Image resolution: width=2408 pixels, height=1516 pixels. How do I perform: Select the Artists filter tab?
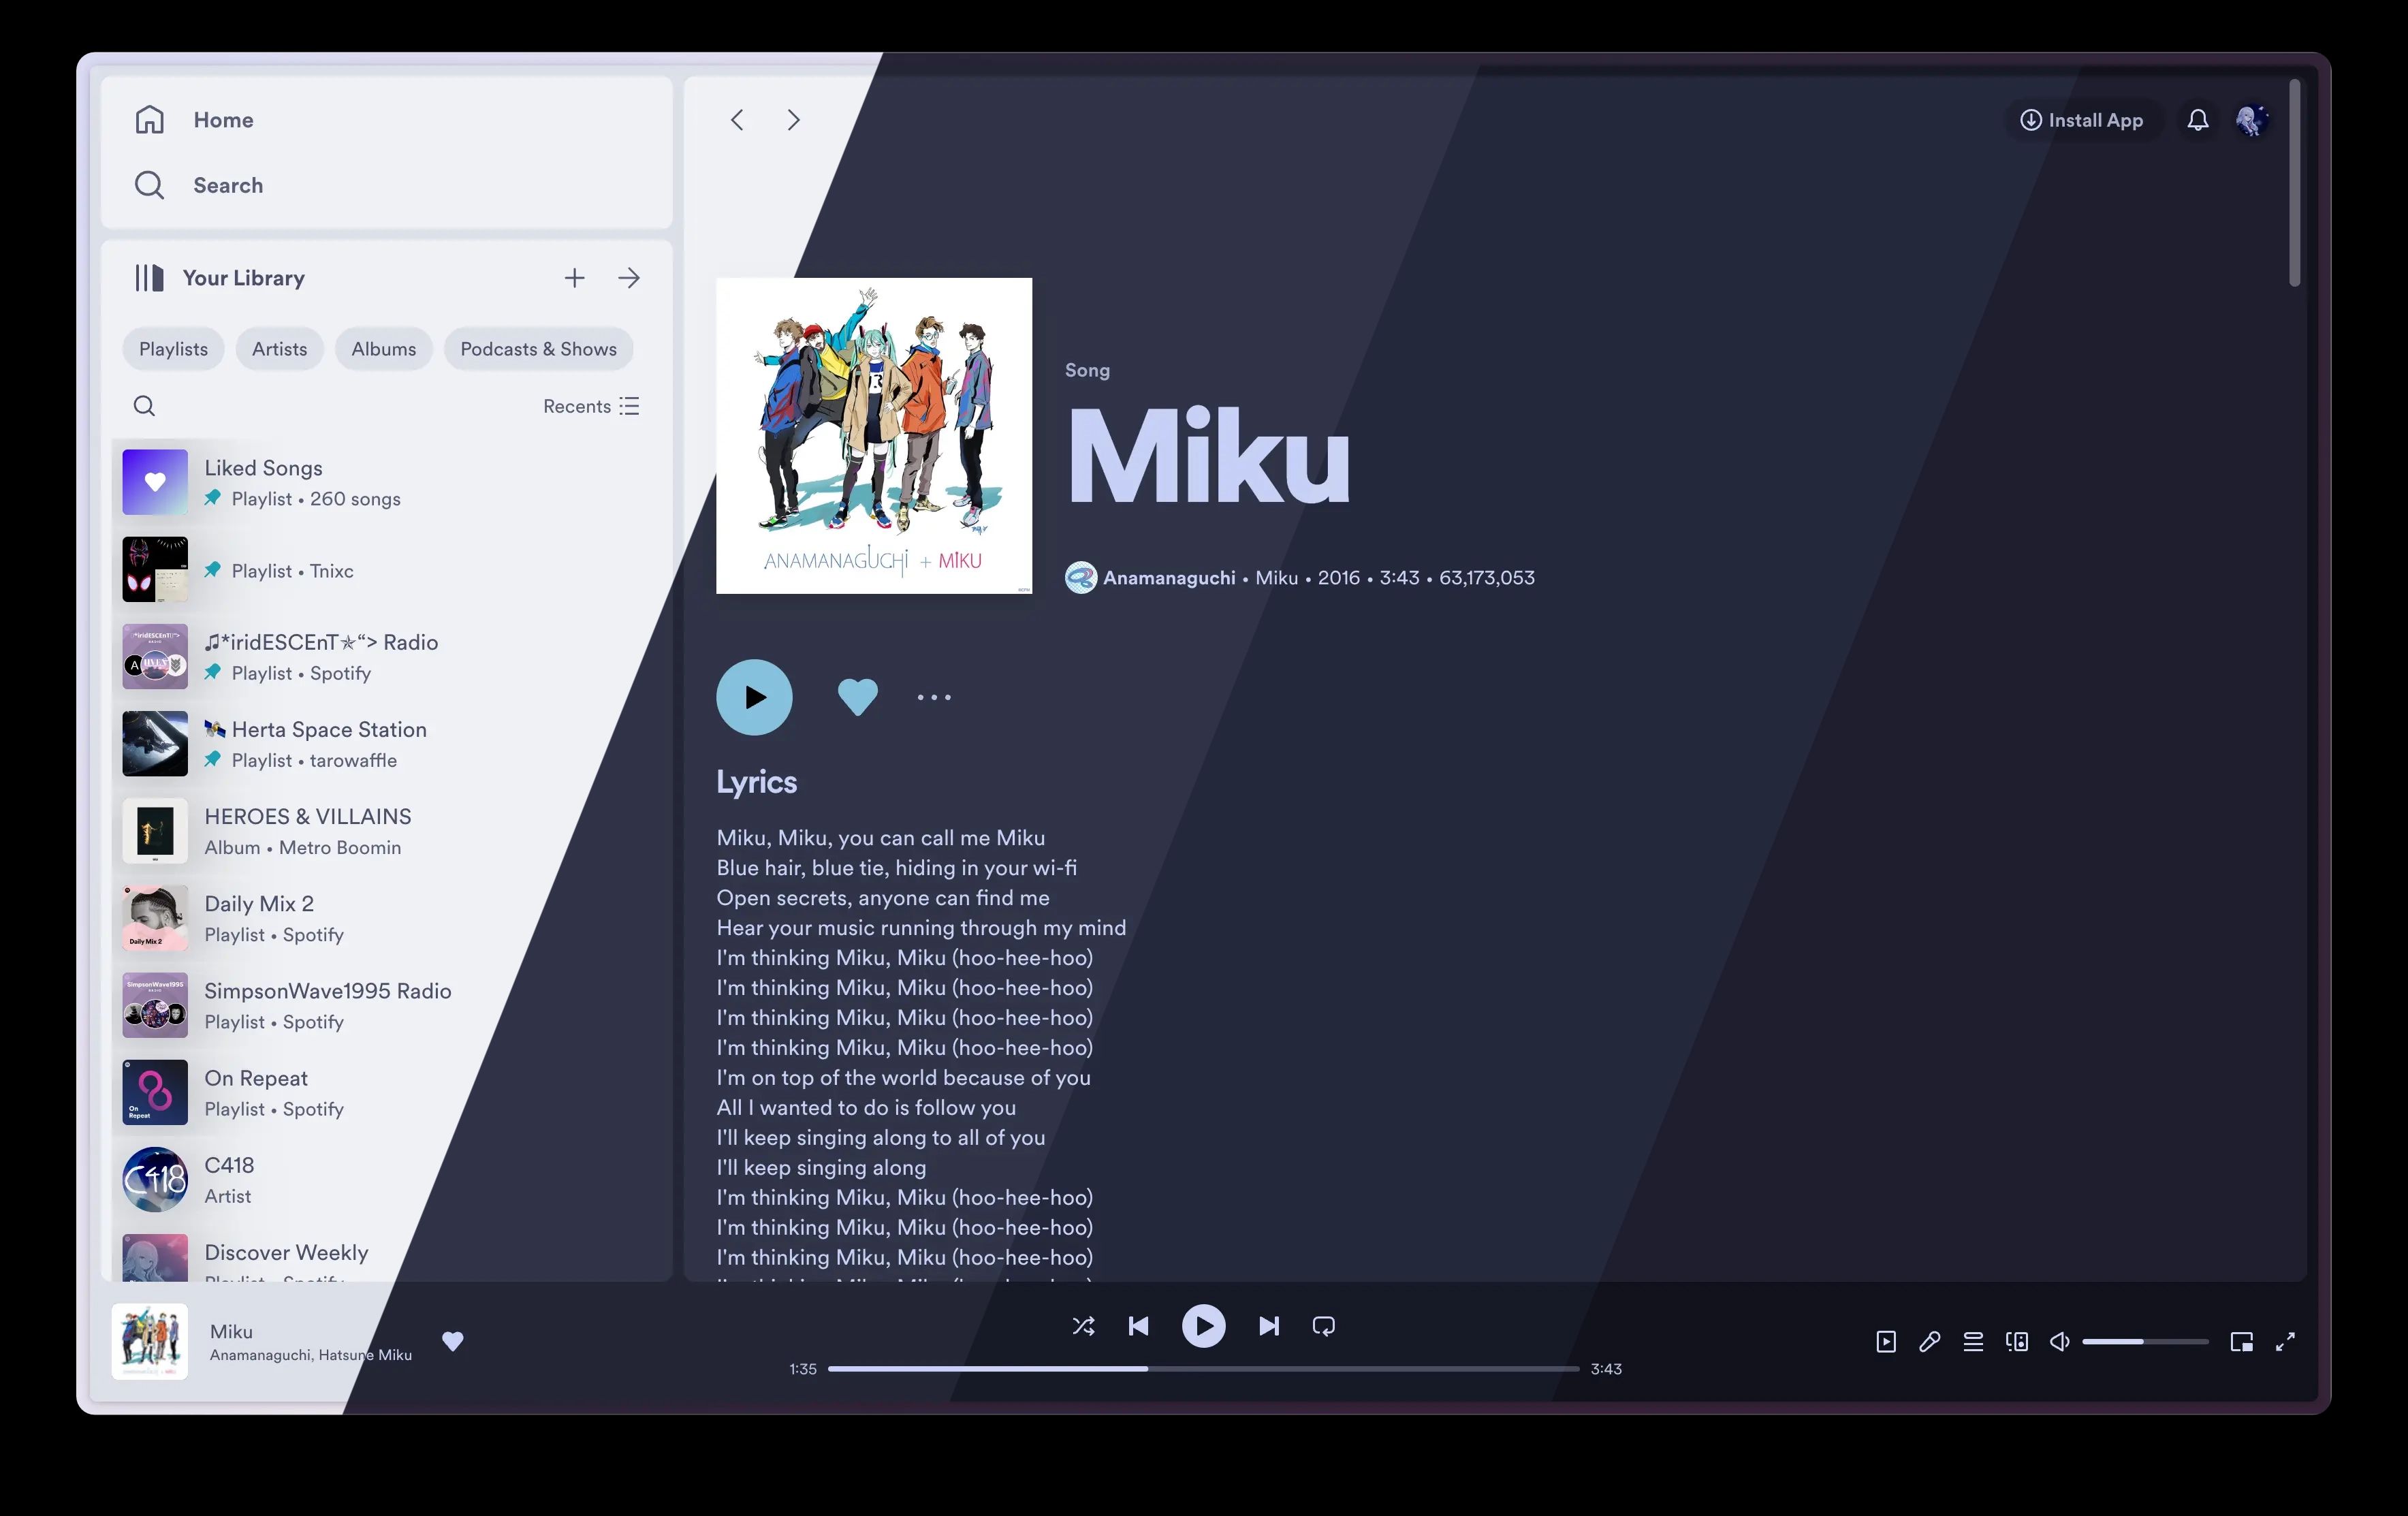coord(278,347)
